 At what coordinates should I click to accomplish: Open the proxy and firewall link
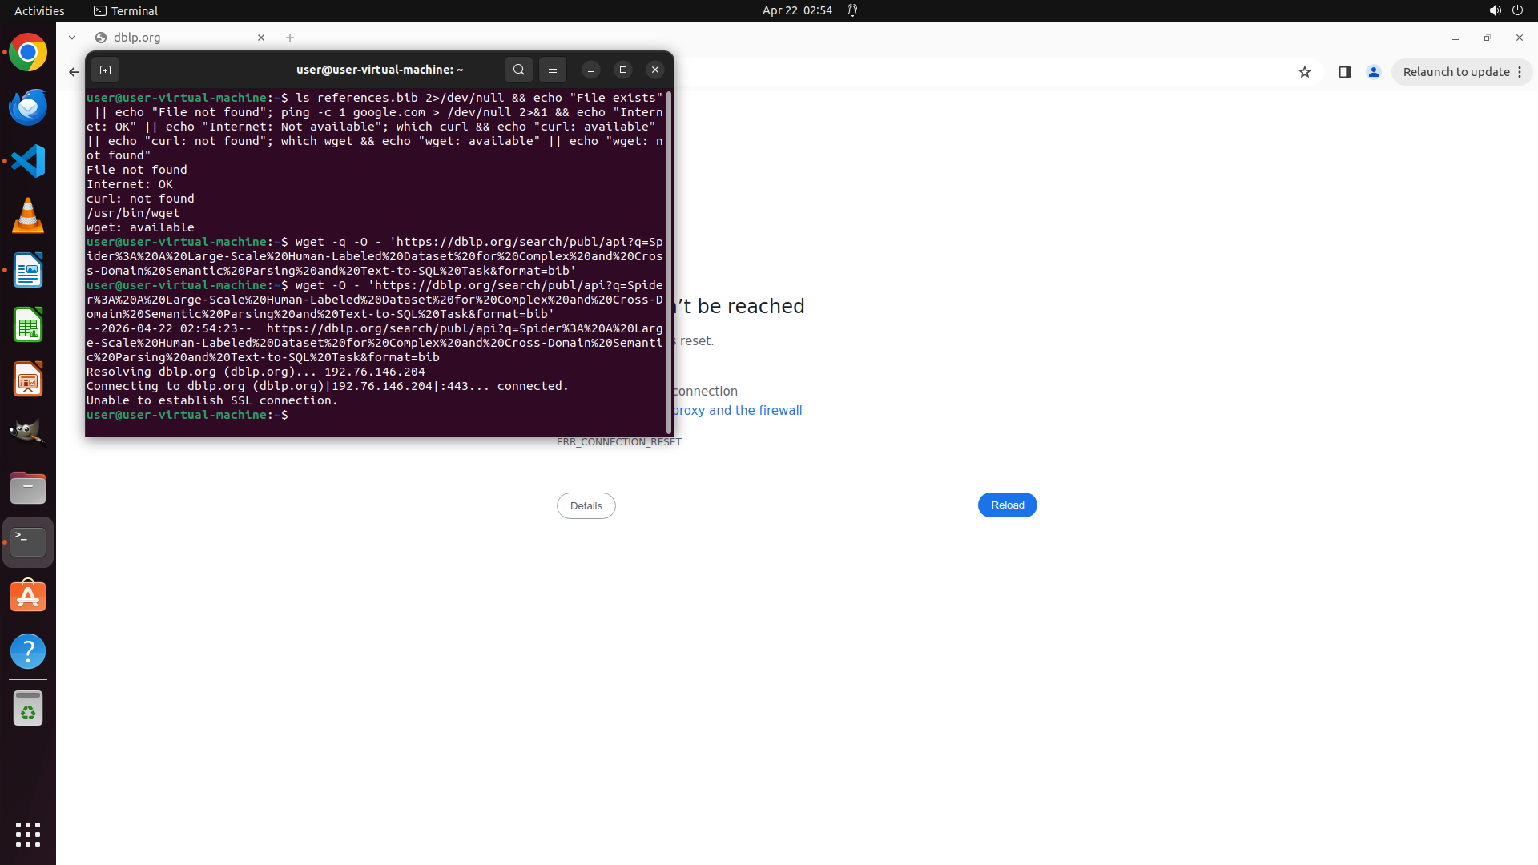(737, 410)
